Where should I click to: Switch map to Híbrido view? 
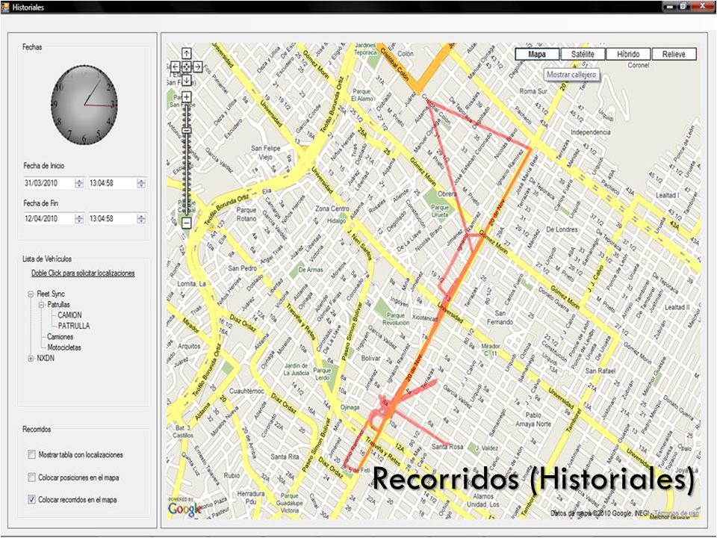pos(628,54)
